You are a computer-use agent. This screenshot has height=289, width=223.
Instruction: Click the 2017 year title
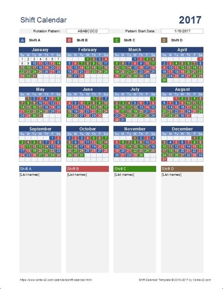(x=190, y=20)
